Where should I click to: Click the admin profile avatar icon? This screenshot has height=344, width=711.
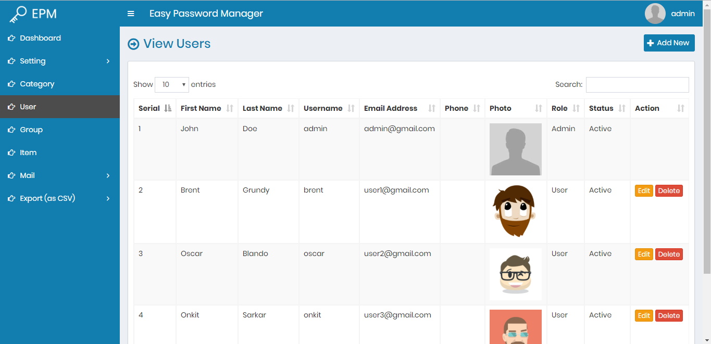[x=655, y=14]
